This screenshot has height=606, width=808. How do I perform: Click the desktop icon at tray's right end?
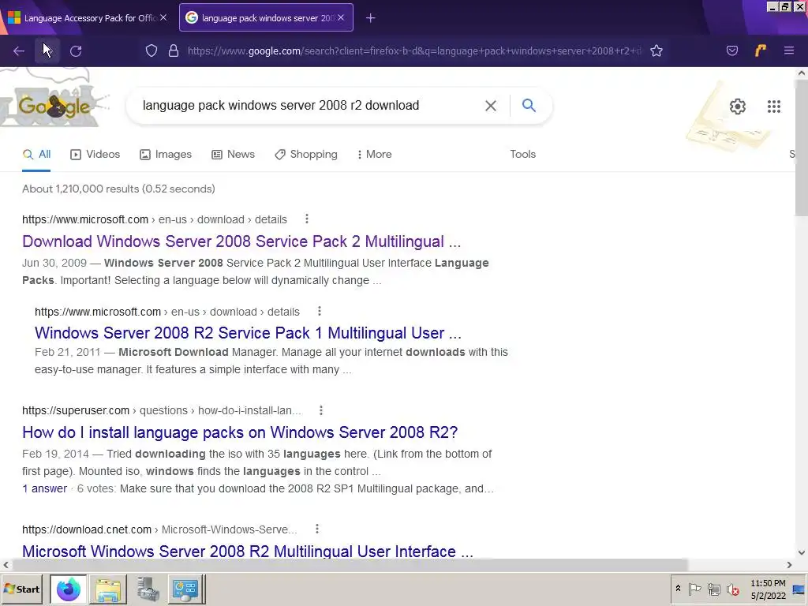tap(799, 589)
